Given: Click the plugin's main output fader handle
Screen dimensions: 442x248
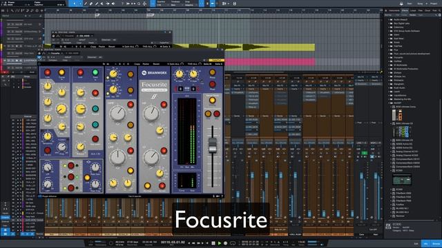Looking at the screenshot, I should tap(212, 145).
